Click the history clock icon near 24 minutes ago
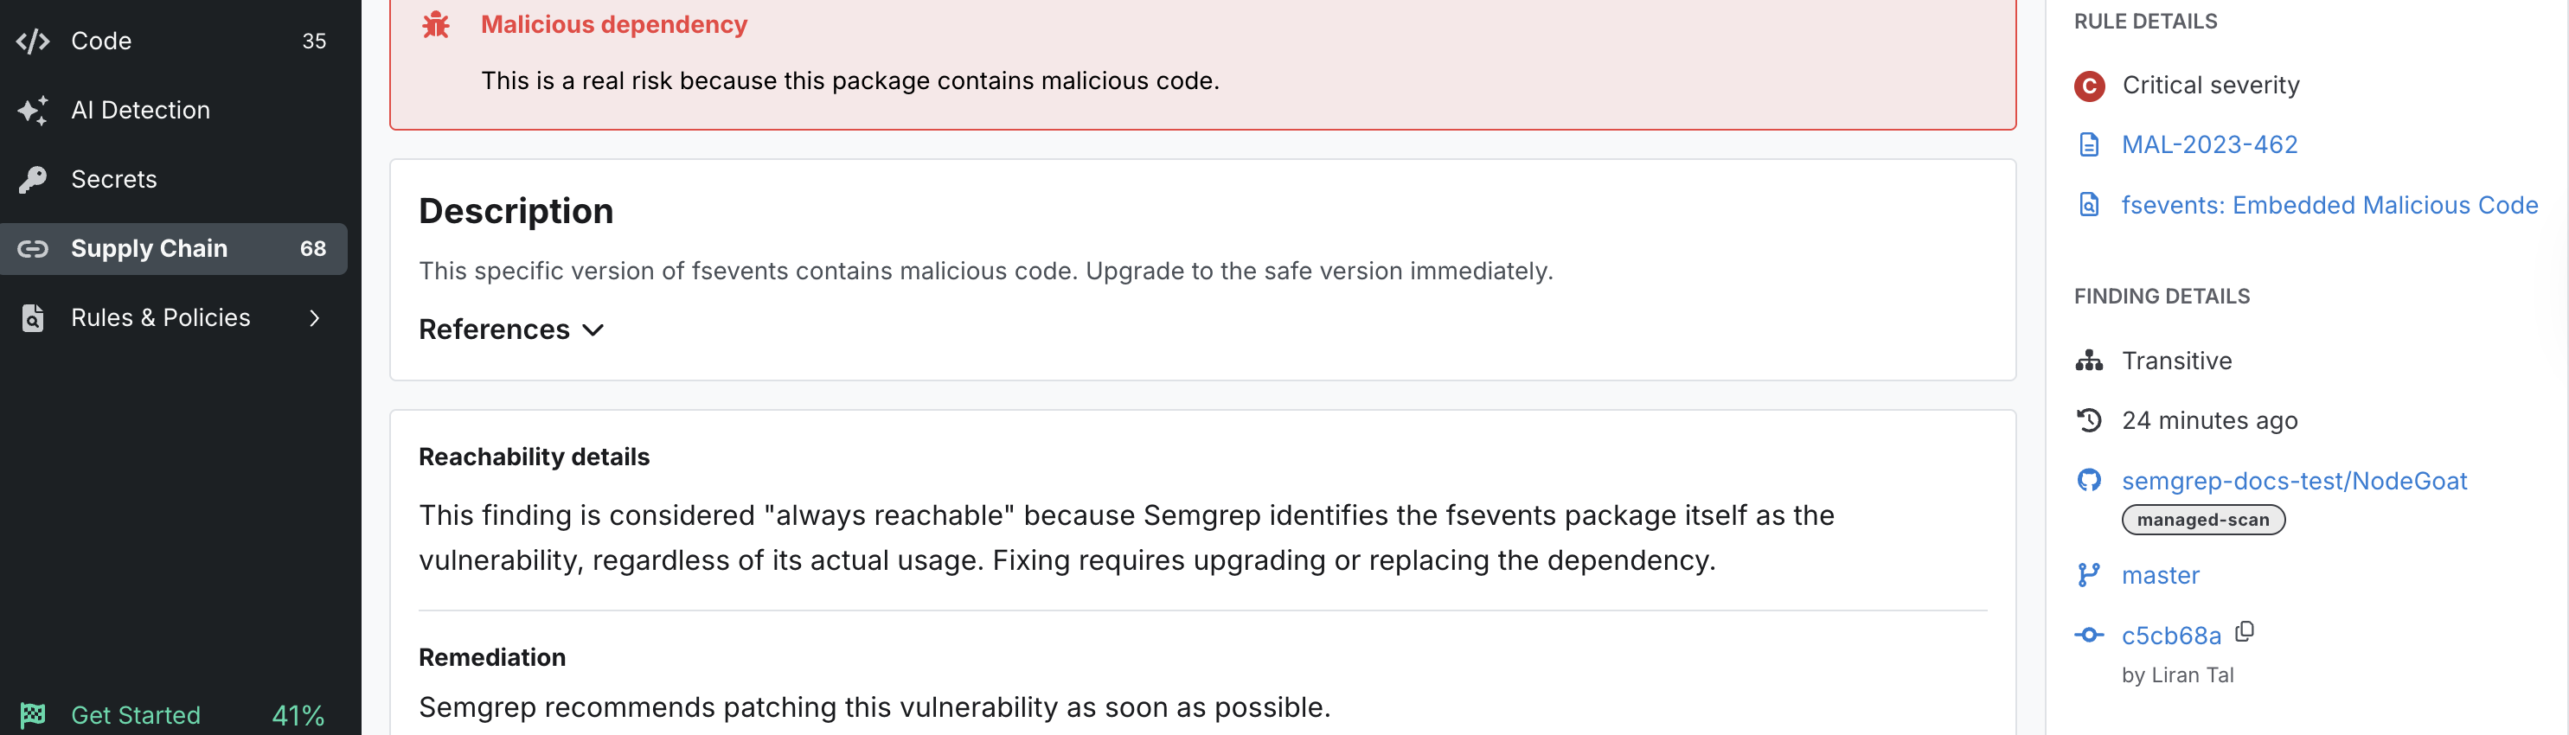This screenshot has height=735, width=2569. pos(2089,420)
